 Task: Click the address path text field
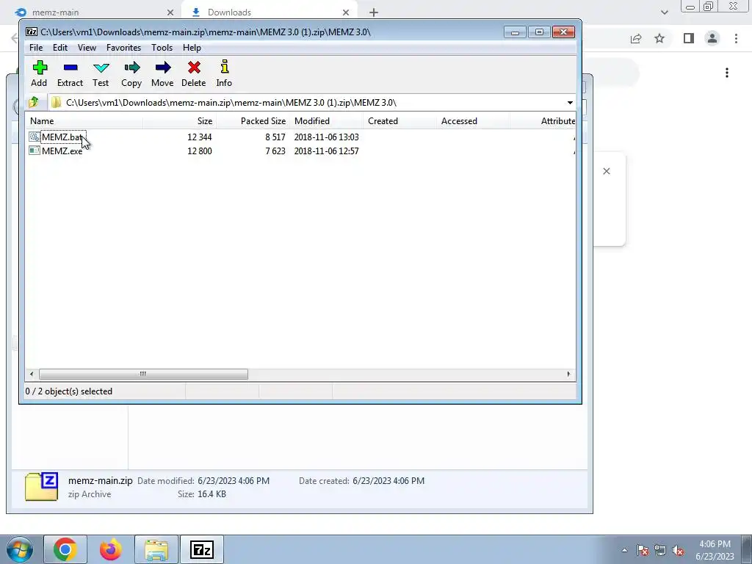point(307,103)
